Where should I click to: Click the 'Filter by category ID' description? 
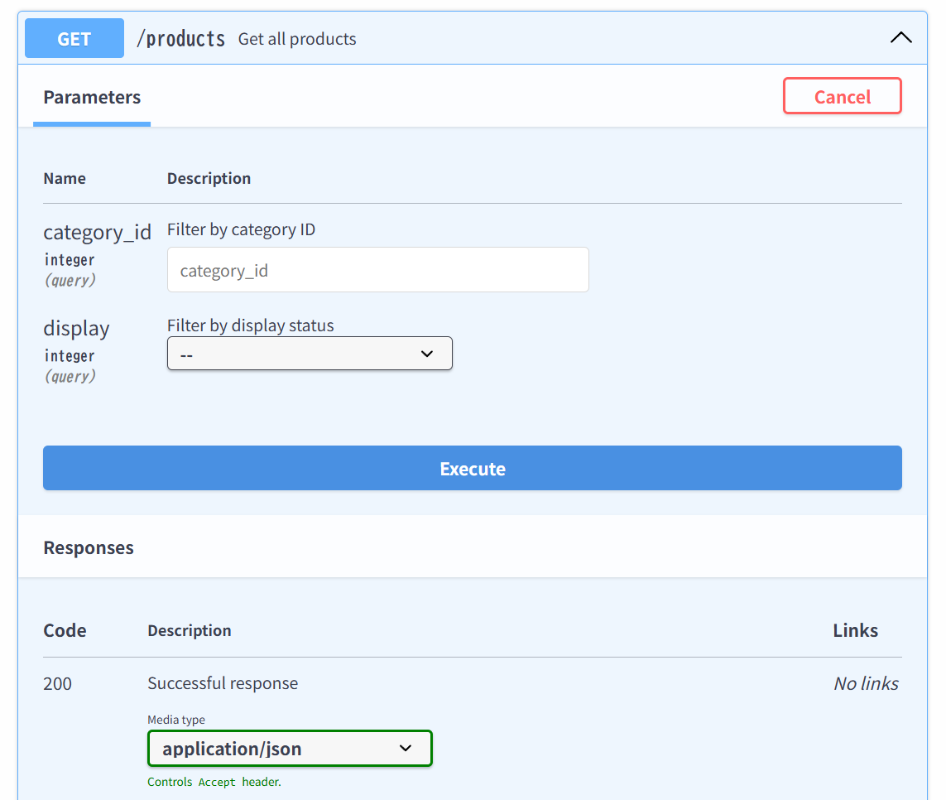[x=241, y=230]
